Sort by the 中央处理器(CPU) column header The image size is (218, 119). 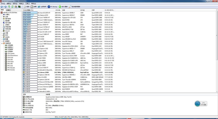point(38,10)
